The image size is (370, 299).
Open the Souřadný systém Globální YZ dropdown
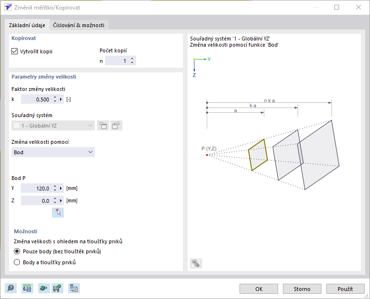point(53,126)
